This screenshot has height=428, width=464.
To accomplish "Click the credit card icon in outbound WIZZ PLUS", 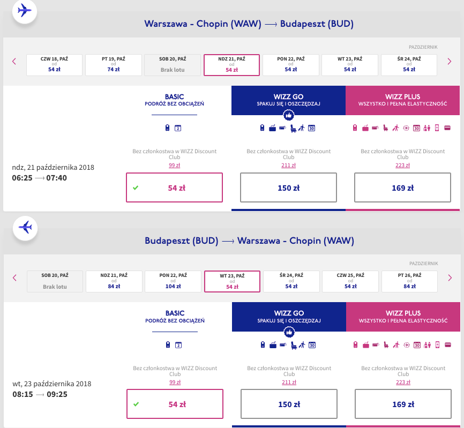I will tap(447, 128).
